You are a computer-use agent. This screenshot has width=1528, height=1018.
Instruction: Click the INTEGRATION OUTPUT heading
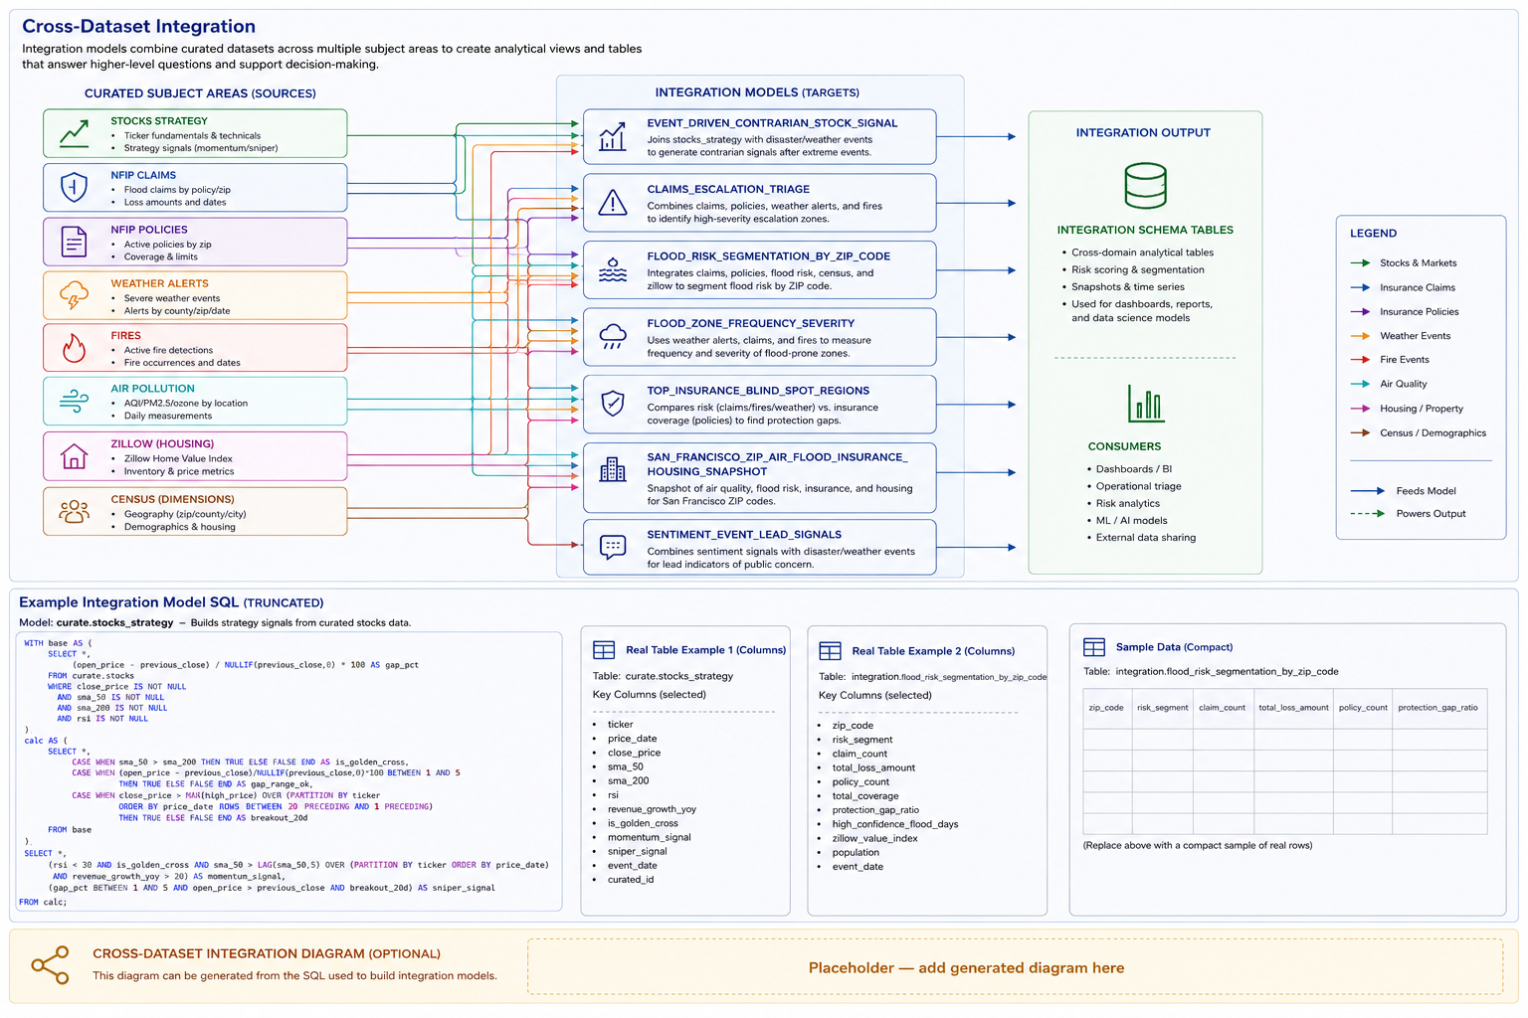tap(1143, 132)
